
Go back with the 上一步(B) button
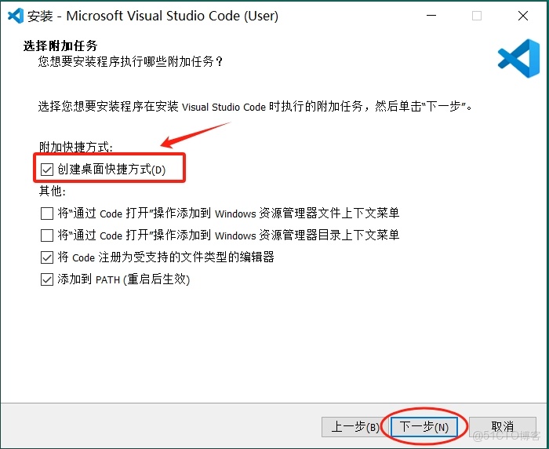[354, 427]
